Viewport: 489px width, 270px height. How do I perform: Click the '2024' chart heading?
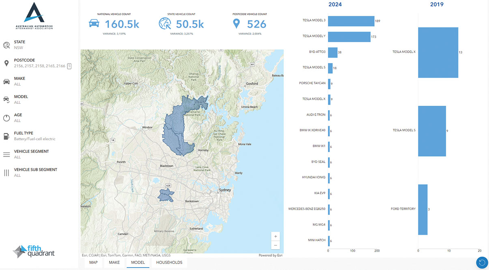pos(335,4)
